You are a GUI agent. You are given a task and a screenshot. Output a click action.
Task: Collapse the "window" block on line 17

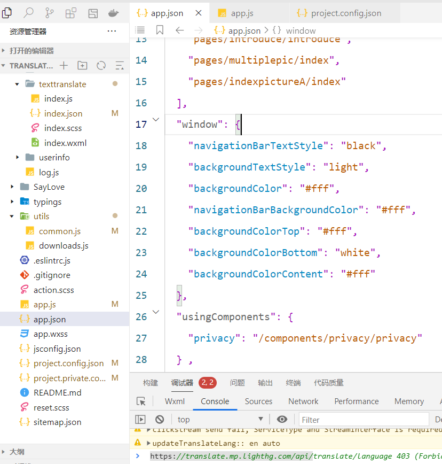(x=156, y=120)
